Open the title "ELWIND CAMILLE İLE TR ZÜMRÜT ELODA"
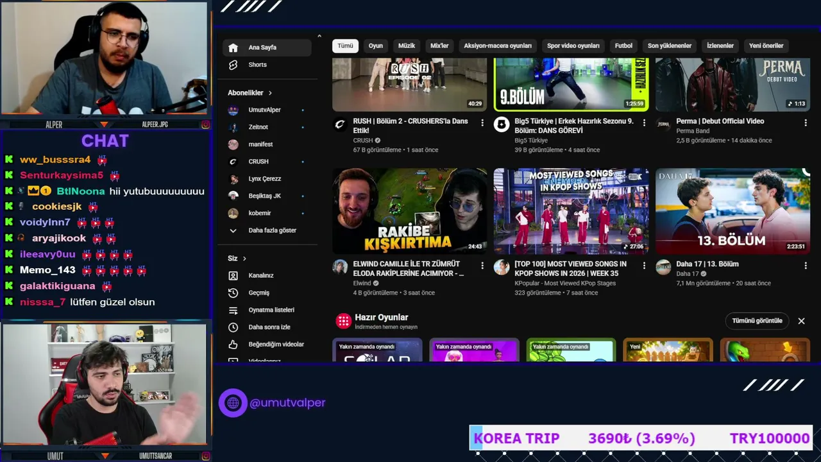The height and width of the screenshot is (462, 821). 409,268
